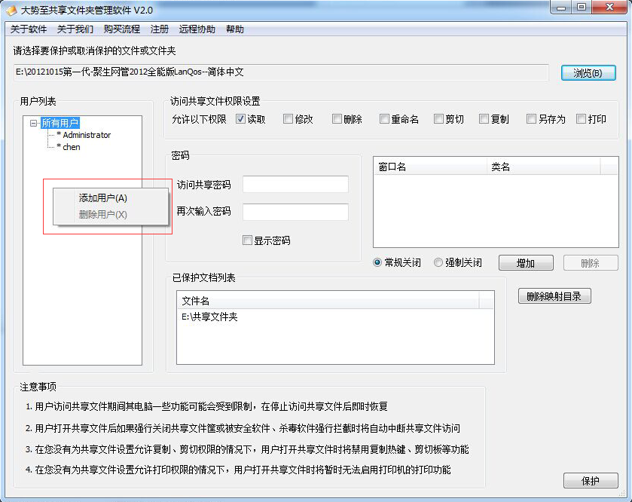Toggle the 显示密码 show-password option
This screenshot has width=632, height=502.
tap(246, 239)
